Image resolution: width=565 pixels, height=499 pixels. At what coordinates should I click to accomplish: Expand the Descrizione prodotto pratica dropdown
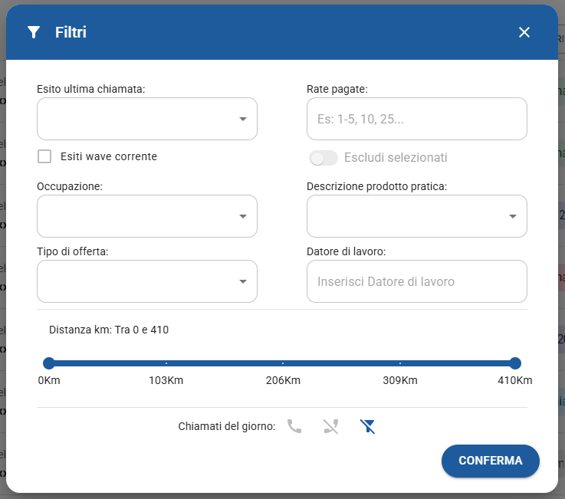pos(416,216)
